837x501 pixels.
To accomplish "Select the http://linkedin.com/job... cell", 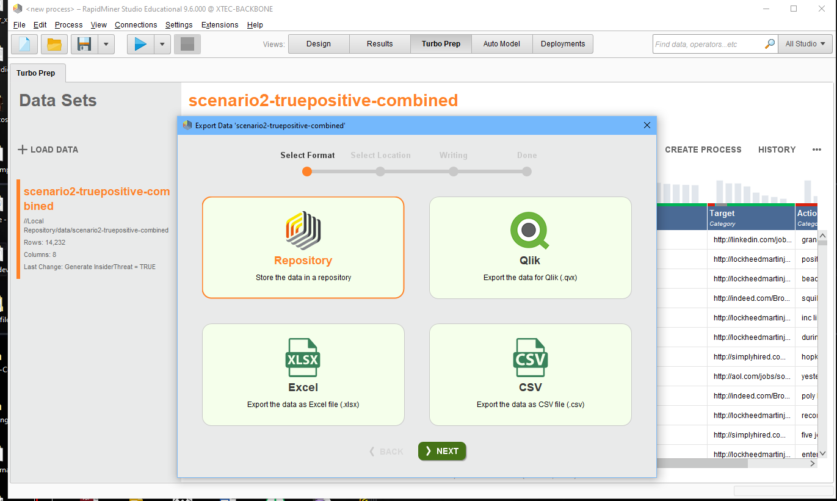I will coord(751,240).
